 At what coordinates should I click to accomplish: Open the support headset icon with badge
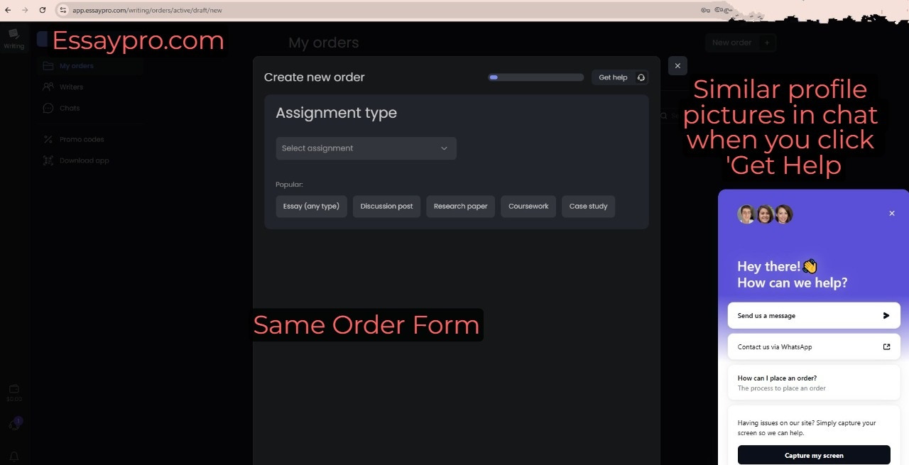[x=14, y=425]
